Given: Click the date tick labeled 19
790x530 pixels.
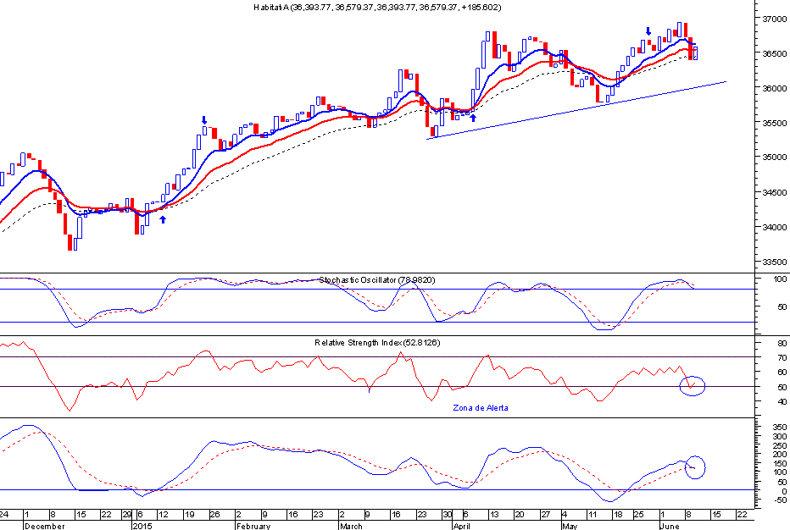Looking at the screenshot, I should (x=189, y=515).
